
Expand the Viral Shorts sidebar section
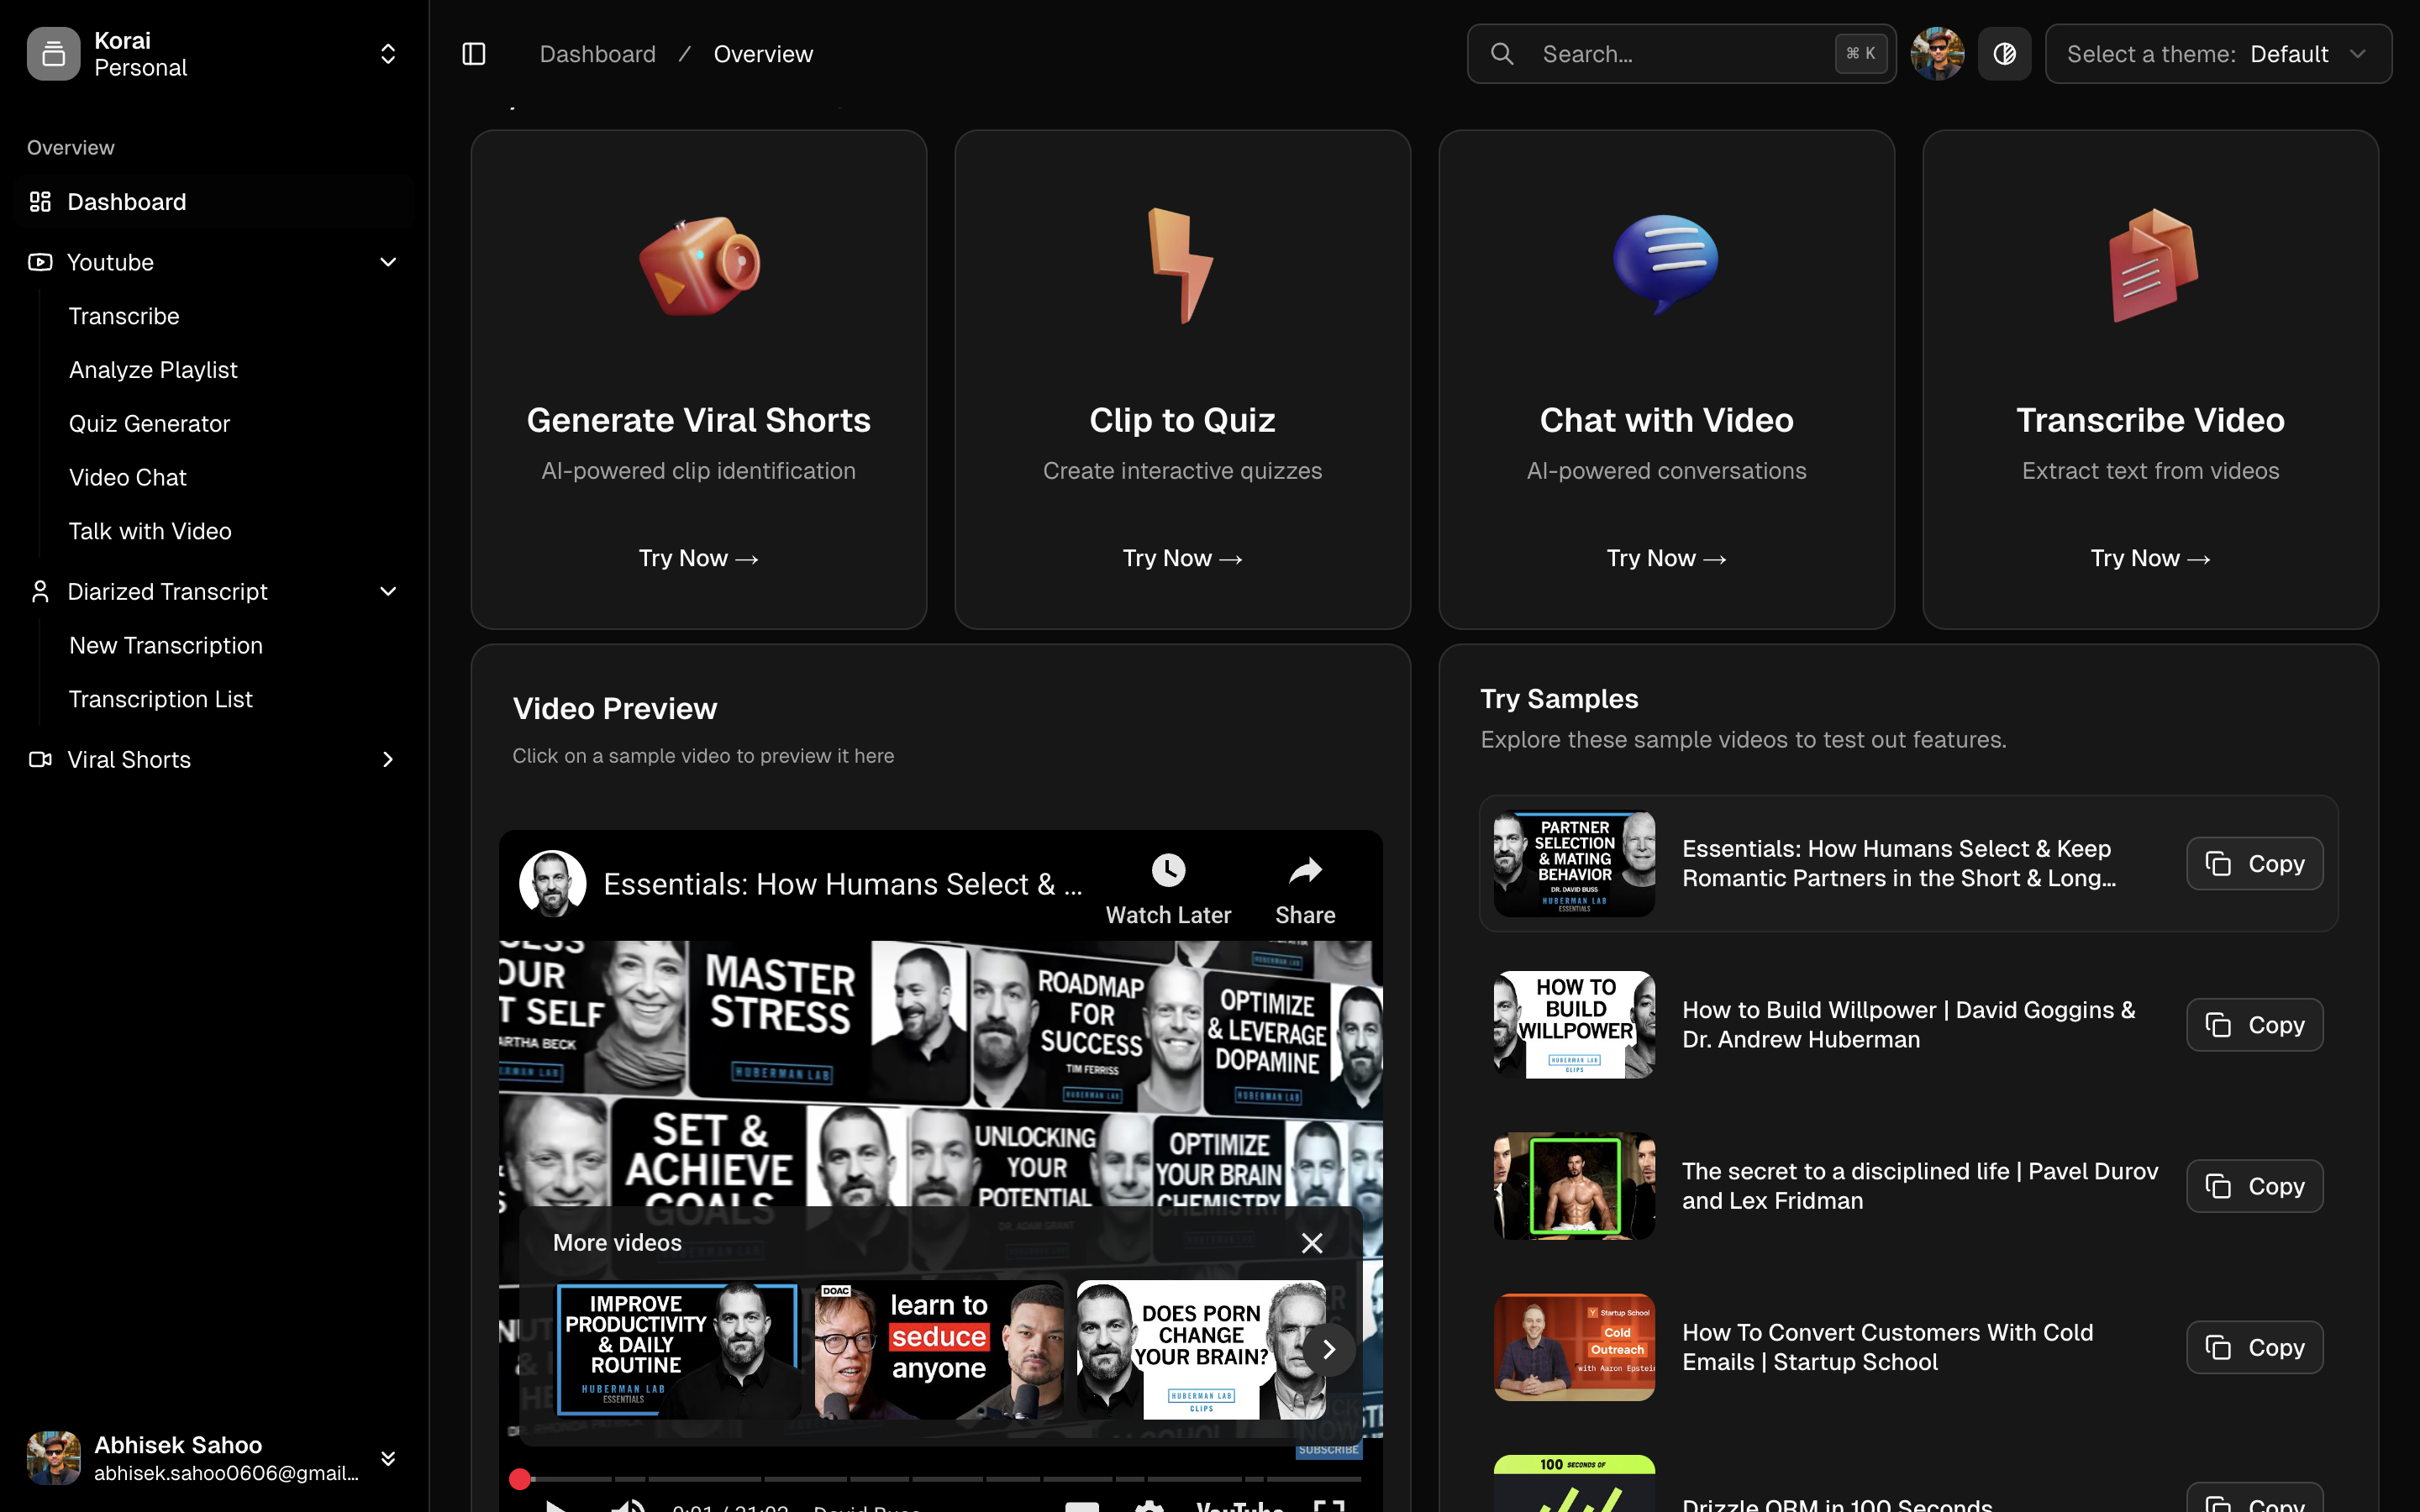coord(388,760)
